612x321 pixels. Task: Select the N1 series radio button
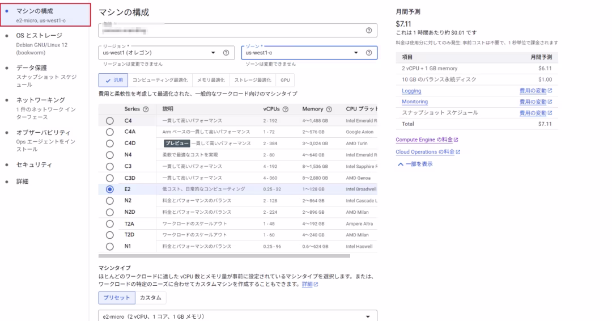pos(110,246)
